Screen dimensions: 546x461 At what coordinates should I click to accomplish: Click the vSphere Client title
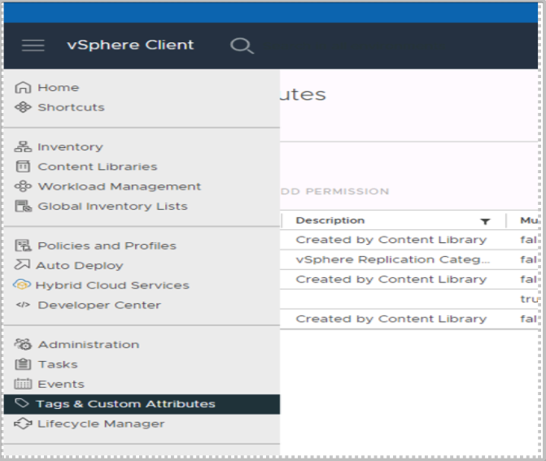pos(130,46)
